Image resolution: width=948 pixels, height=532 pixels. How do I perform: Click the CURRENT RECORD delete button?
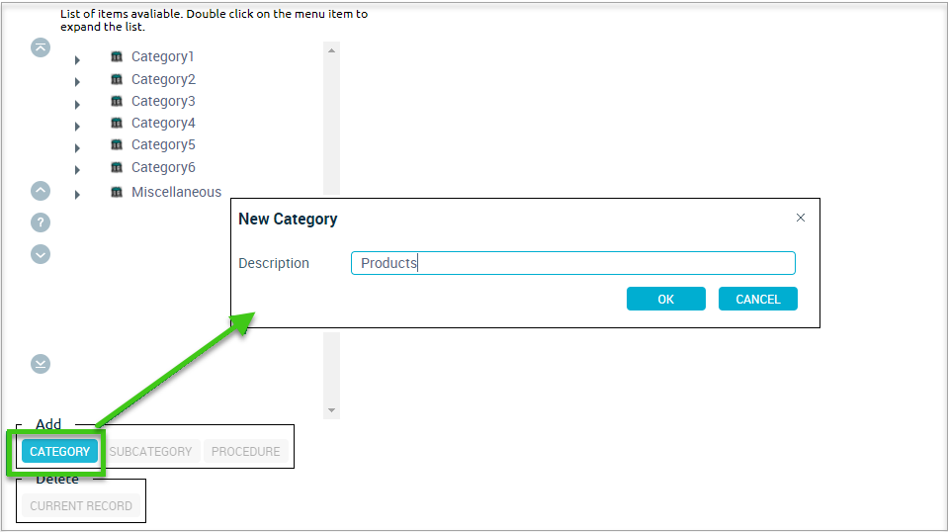point(81,505)
